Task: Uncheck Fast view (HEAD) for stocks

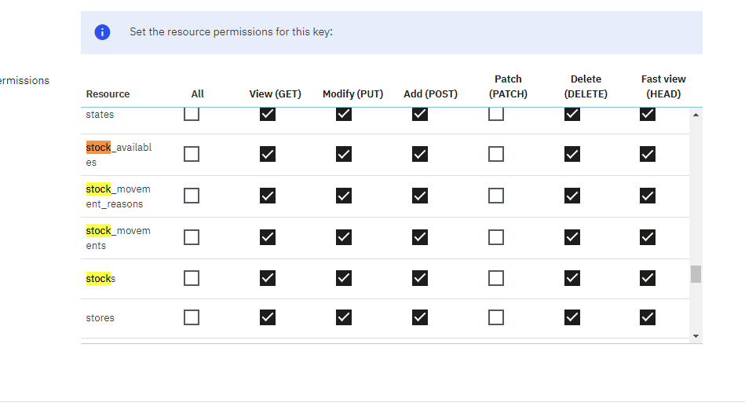Action: click(x=648, y=278)
